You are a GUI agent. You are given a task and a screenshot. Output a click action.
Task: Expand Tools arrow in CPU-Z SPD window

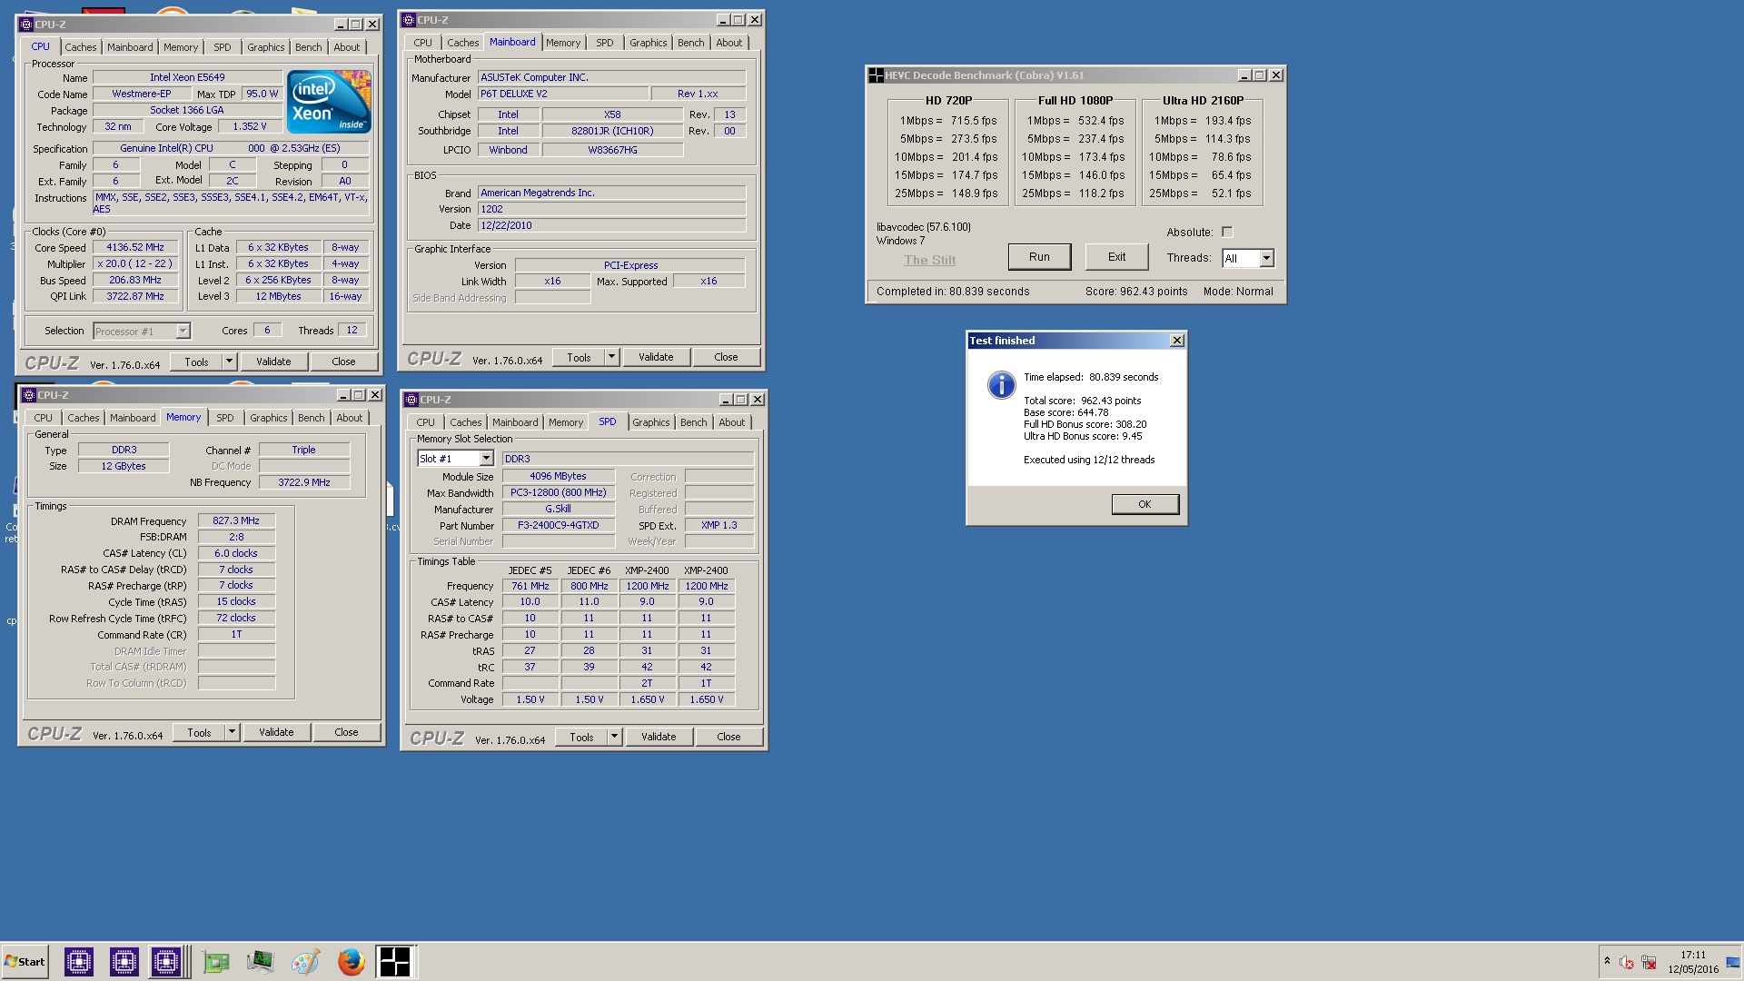[x=614, y=737]
